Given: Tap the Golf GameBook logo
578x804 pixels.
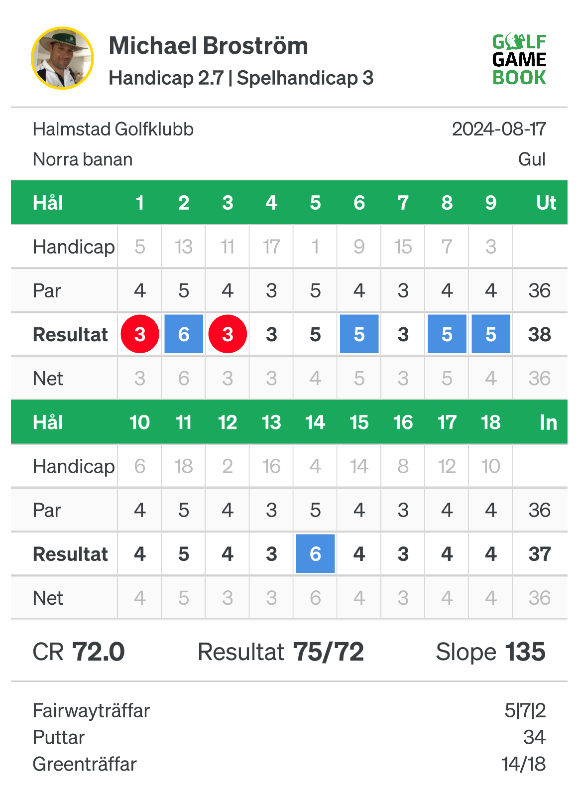Looking at the screenshot, I should tap(519, 60).
